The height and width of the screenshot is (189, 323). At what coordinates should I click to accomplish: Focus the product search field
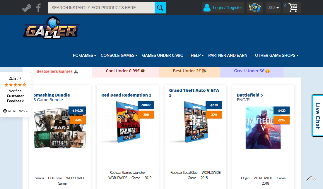point(101,8)
